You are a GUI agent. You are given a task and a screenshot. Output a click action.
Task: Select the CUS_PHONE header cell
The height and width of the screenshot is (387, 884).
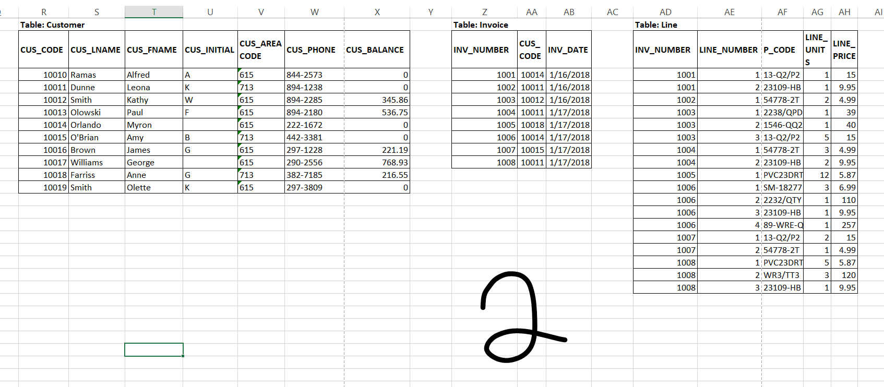pyautogui.click(x=314, y=50)
